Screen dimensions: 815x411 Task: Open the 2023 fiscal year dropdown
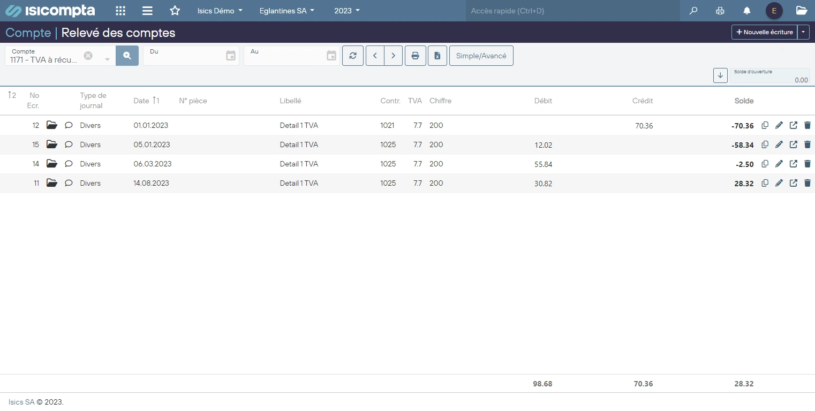pos(347,11)
